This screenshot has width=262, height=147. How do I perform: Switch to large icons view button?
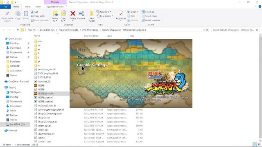click(259, 145)
